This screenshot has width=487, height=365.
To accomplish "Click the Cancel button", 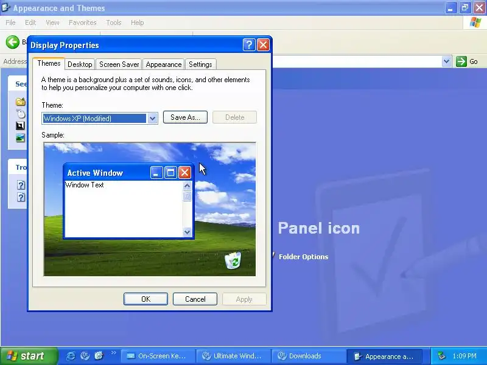I will click(195, 299).
